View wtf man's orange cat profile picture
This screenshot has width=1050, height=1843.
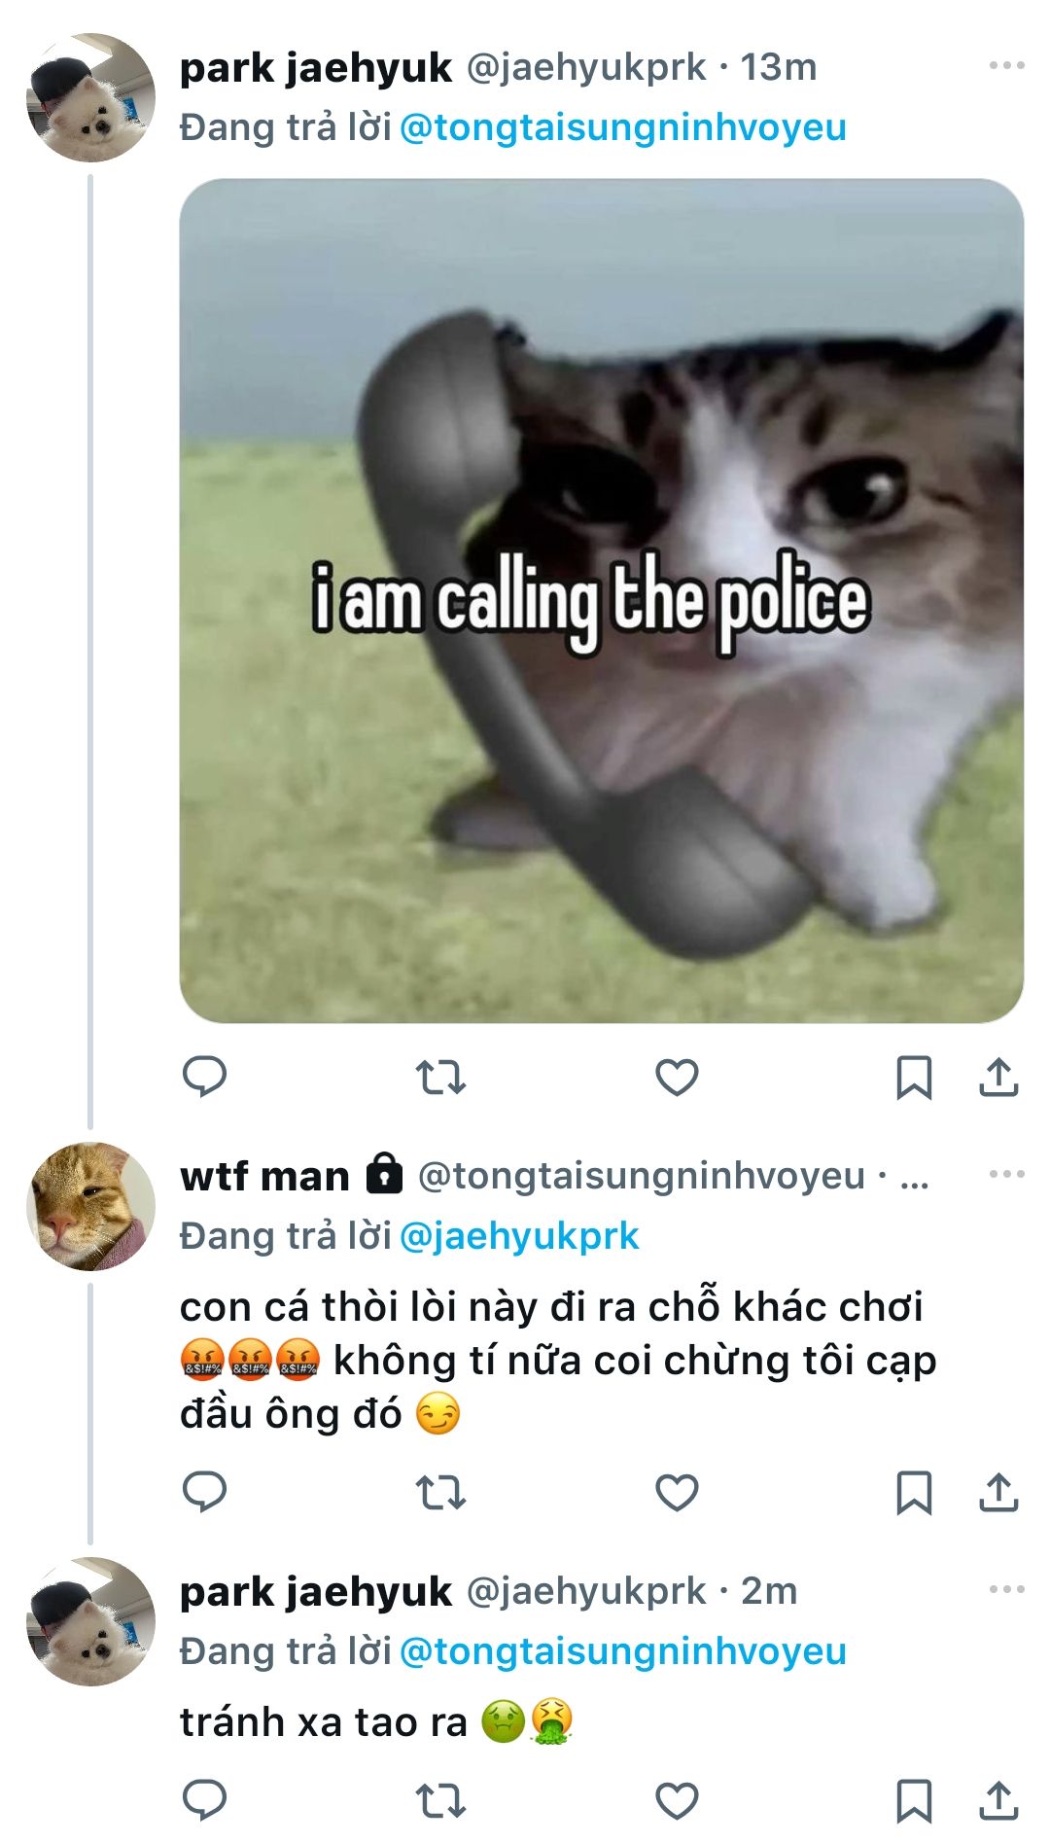90,1206
